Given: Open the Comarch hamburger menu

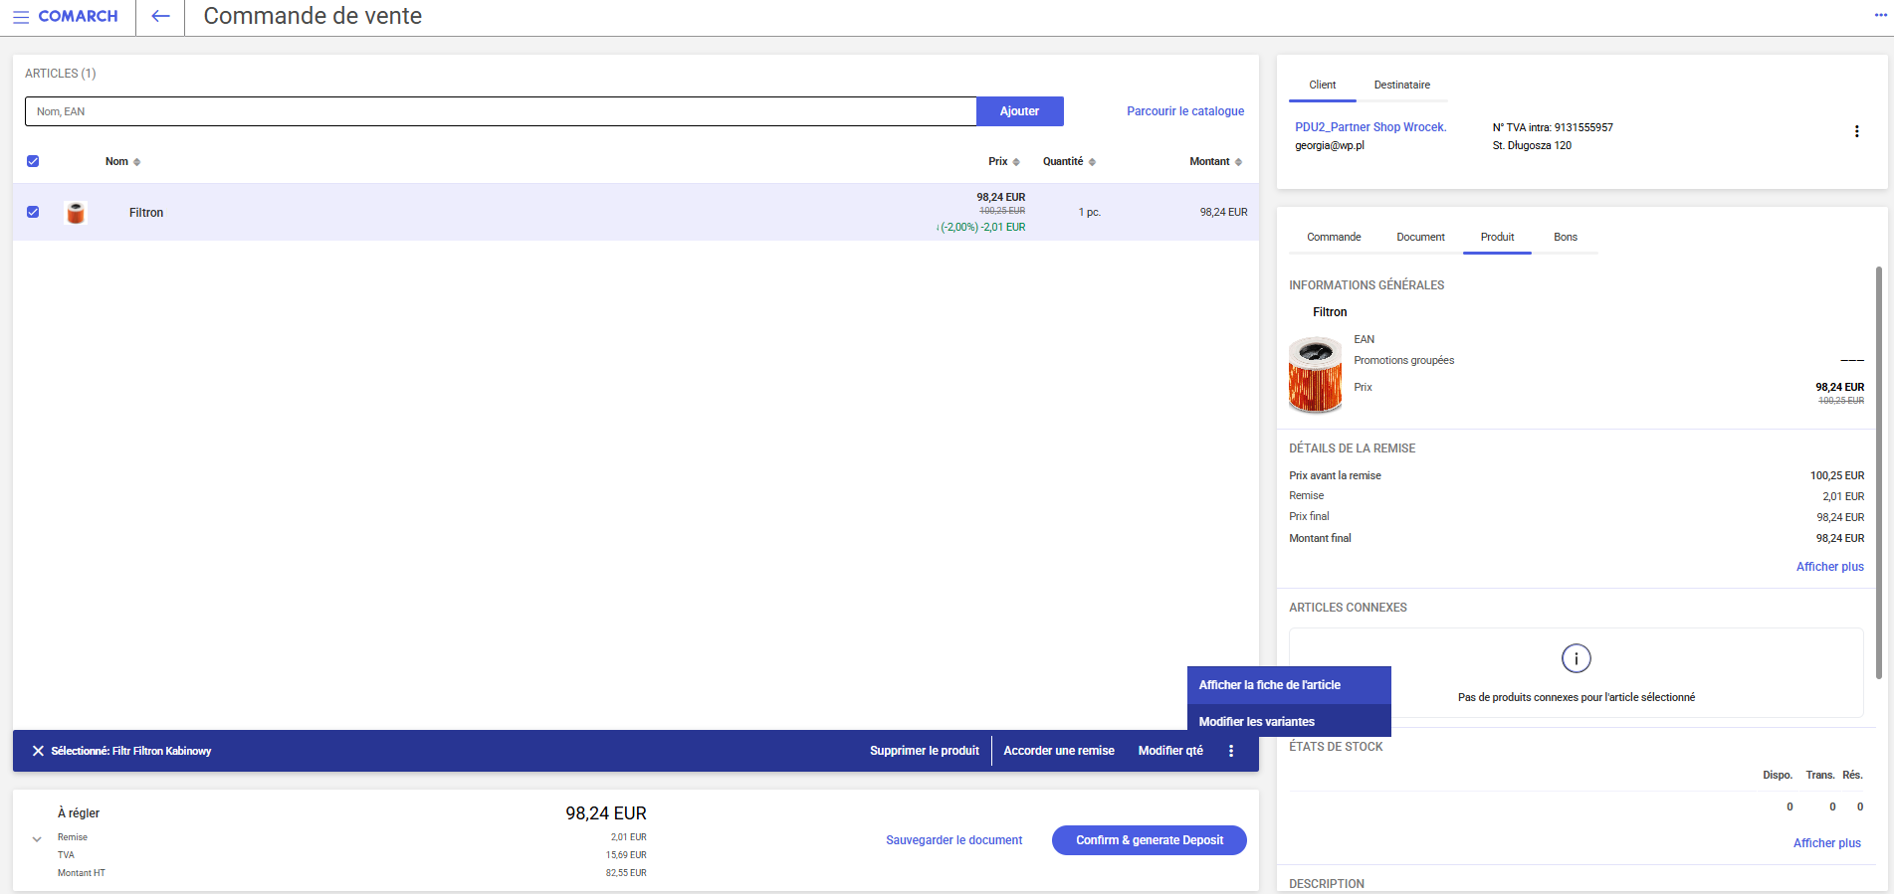Looking at the screenshot, I should [x=21, y=17].
